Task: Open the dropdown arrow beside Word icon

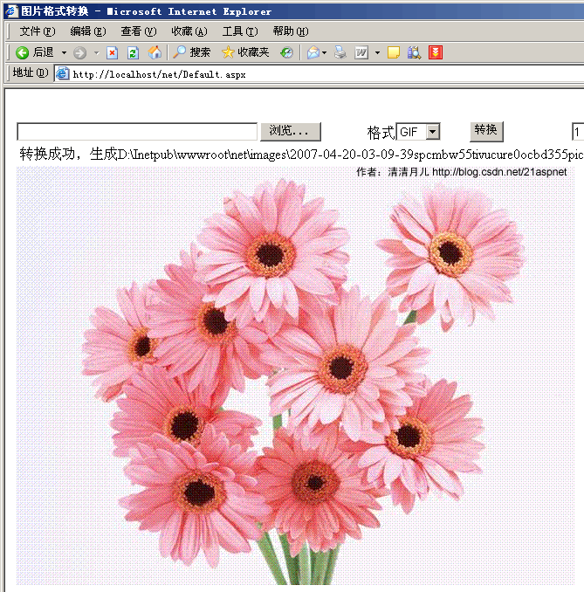Action: 377,53
